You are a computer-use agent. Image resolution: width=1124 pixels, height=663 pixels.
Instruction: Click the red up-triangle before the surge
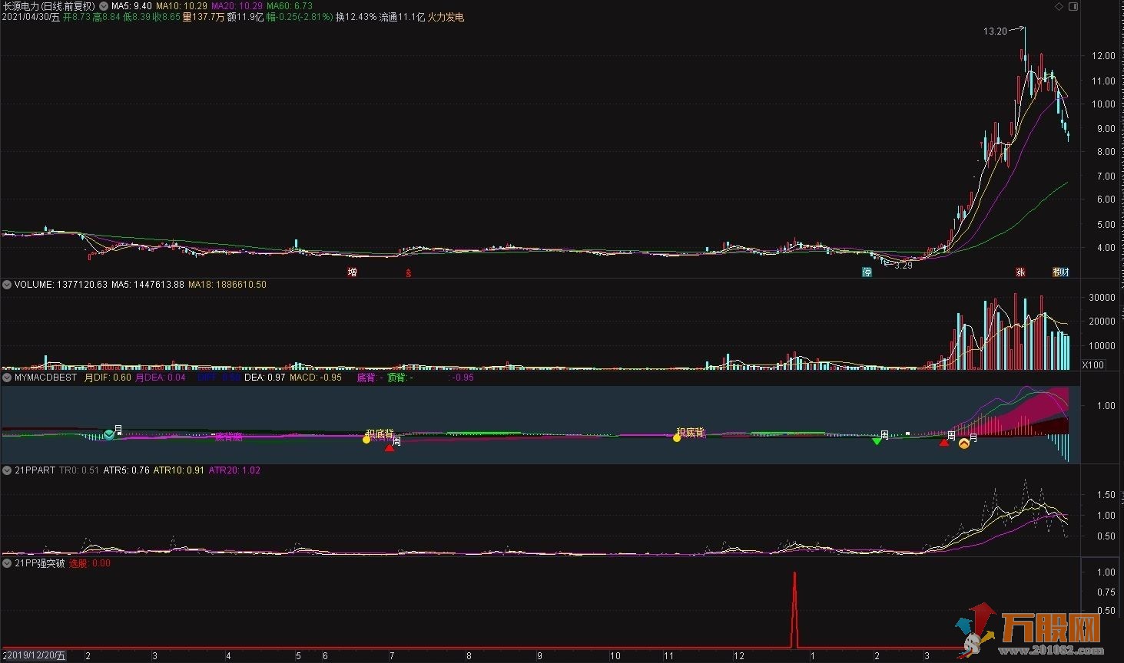[943, 442]
